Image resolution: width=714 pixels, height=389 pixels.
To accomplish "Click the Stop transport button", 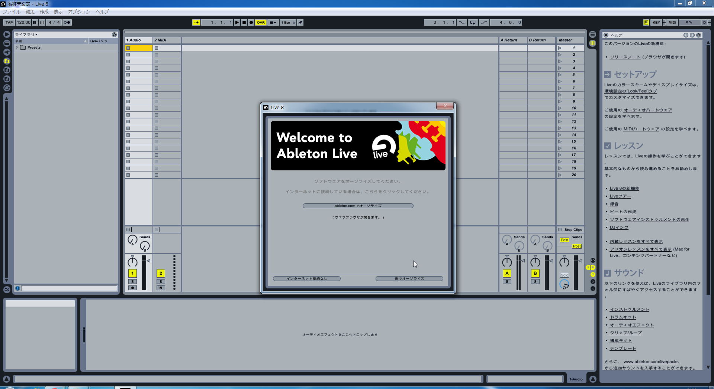I will (x=244, y=22).
